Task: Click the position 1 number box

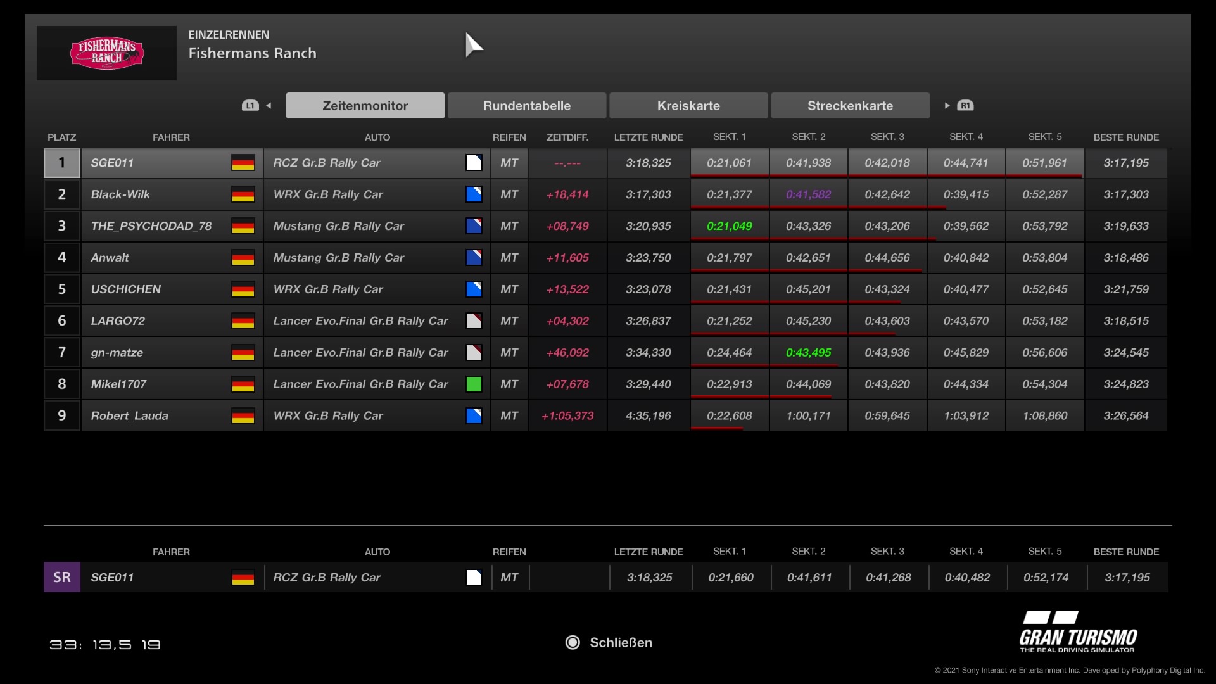Action: click(62, 163)
